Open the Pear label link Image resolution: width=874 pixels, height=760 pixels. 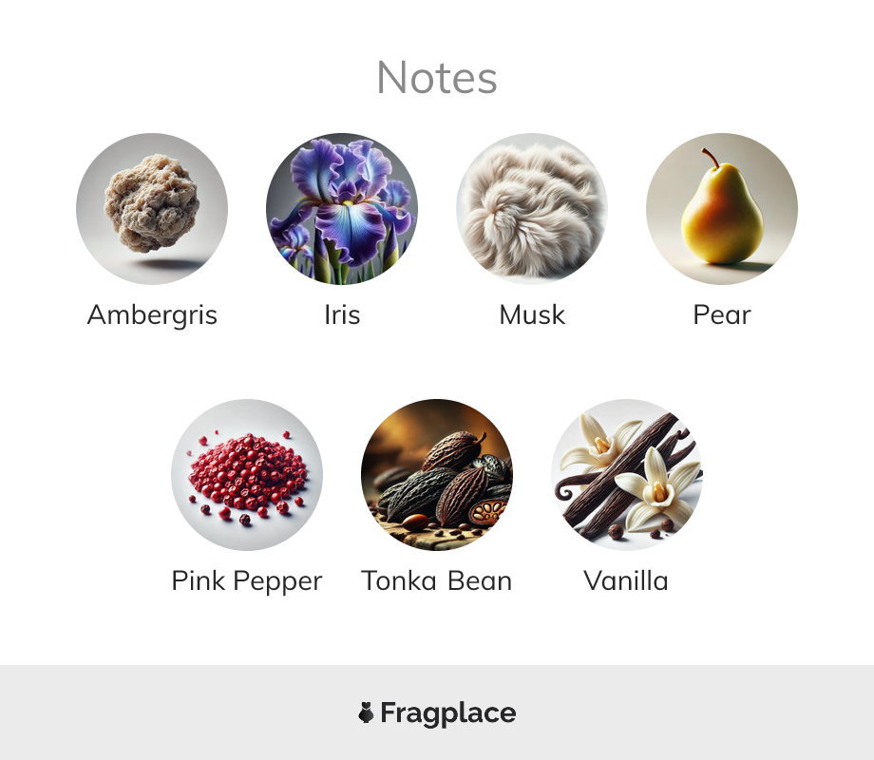pos(722,314)
